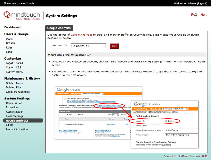The image size is (211, 160).
Task: Open Custom CSS settings
Action: [13, 67]
